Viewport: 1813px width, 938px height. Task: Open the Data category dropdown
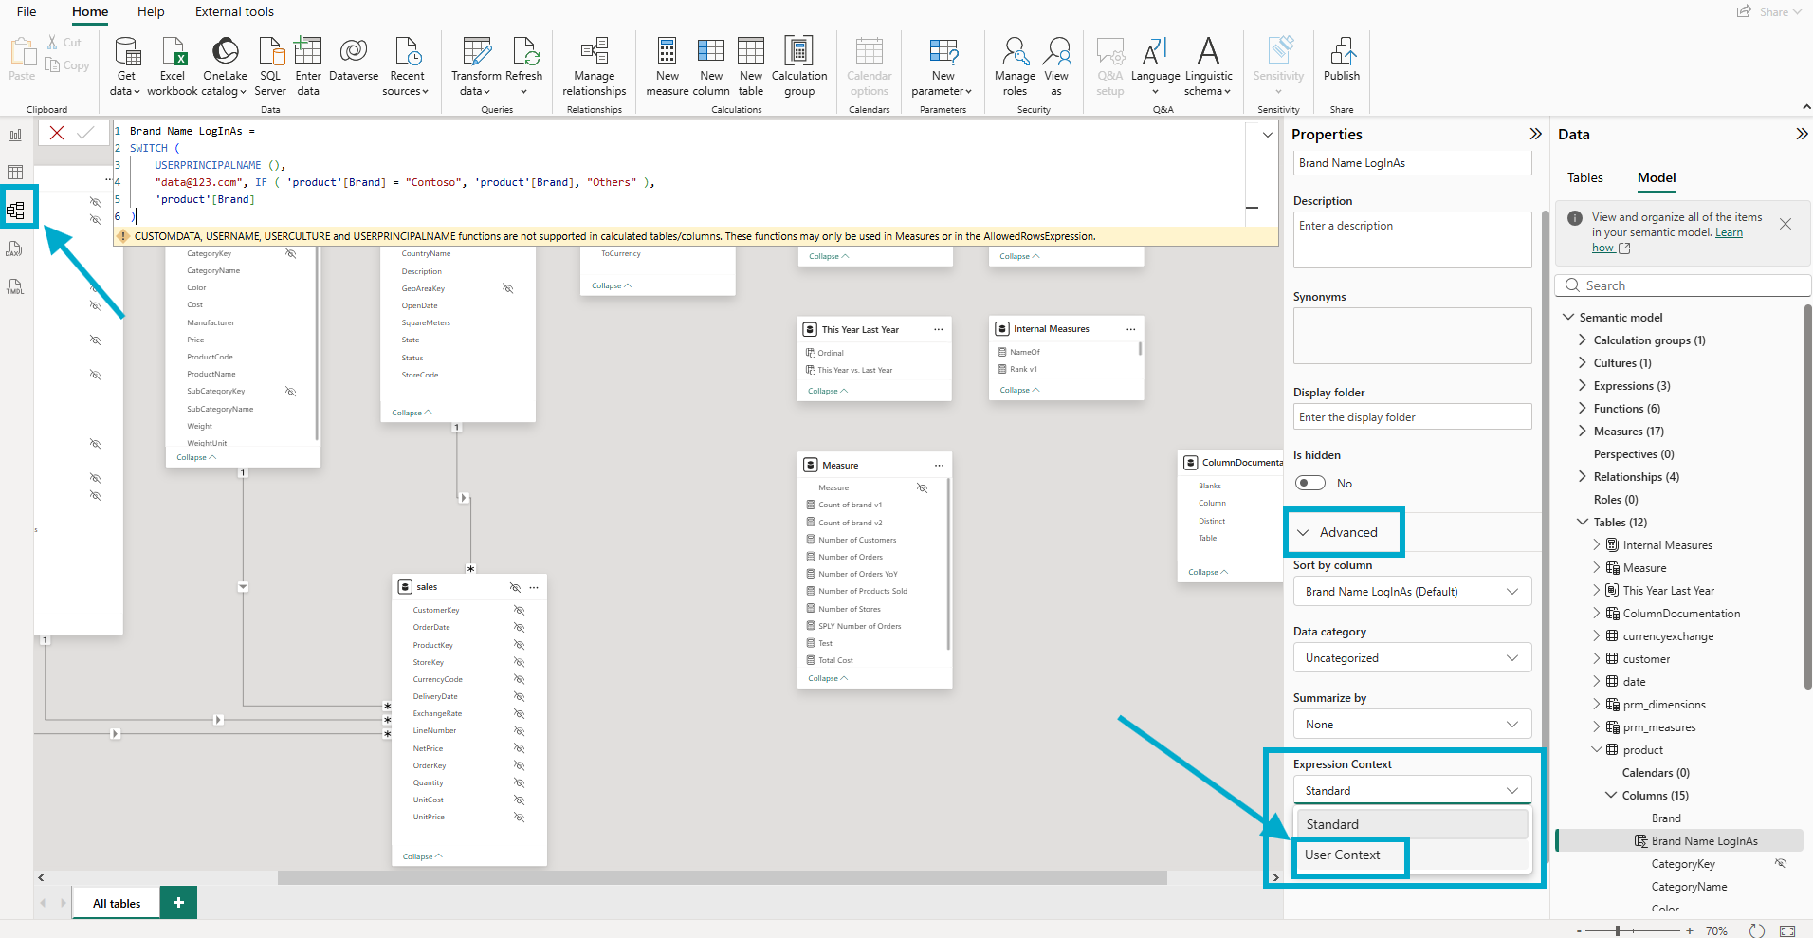(1412, 657)
